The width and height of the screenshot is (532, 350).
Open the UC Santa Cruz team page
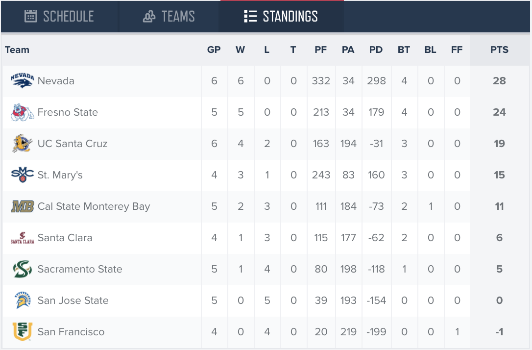pos(73,144)
